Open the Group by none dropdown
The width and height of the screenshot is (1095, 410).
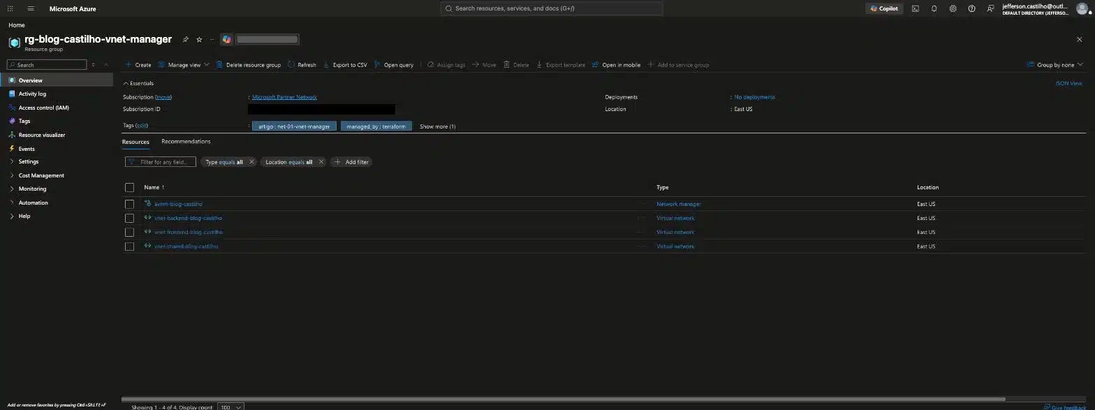point(1055,65)
